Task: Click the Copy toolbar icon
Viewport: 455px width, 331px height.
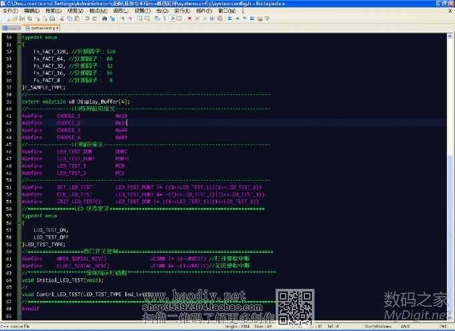Action: tap(67, 19)
